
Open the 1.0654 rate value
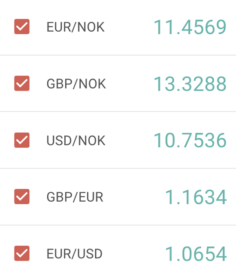click(x=196, y=254)
